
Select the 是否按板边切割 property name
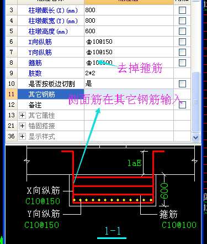(x=51, y=84)
